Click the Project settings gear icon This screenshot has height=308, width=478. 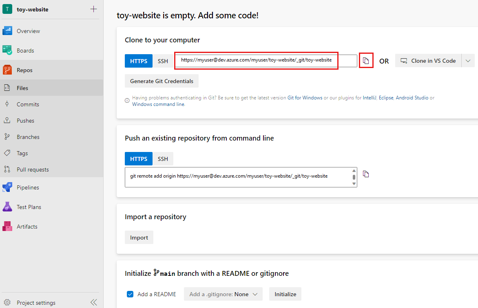(x=7, y=303)
